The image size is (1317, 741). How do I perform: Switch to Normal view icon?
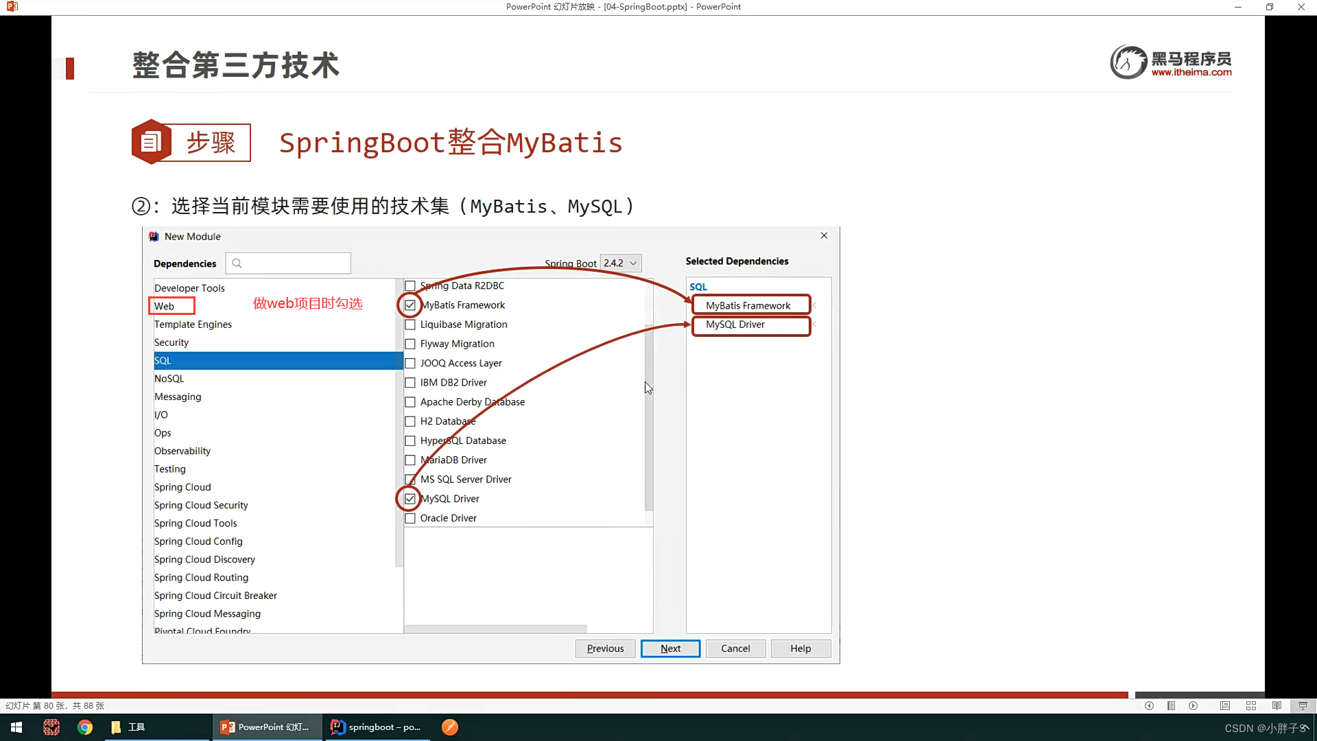(x=1225, y=705)
